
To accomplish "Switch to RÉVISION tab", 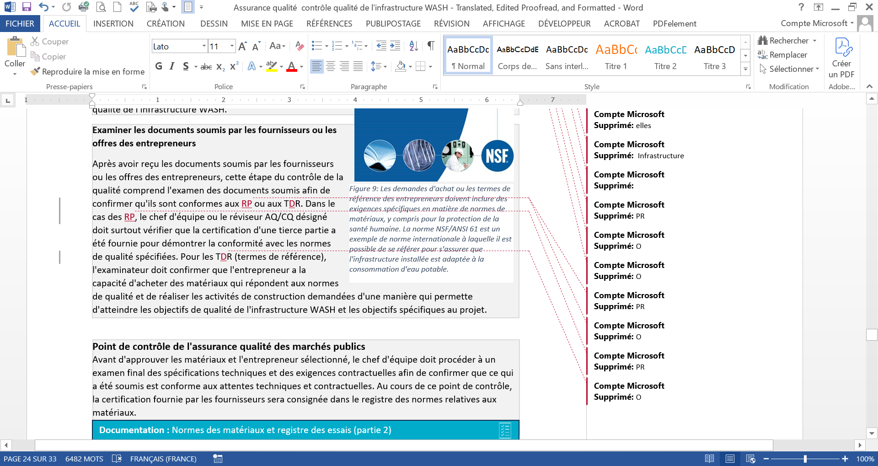I will (452, 24).
